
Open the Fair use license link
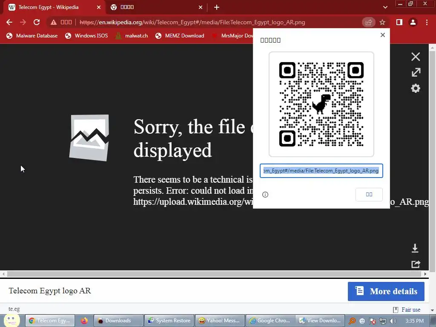[411, 310]
